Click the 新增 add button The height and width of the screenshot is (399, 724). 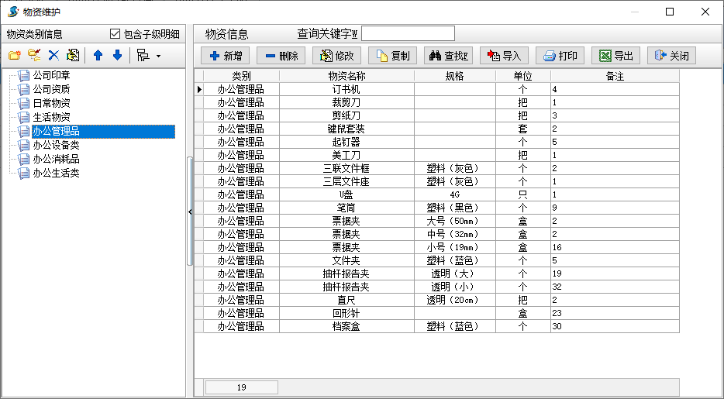tap(226, 56)
